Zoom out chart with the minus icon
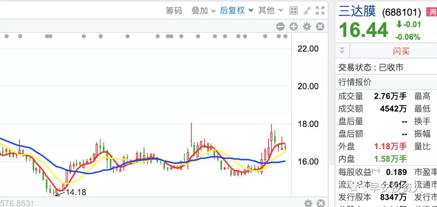This screenshot has height=207, width=437. click(280, 27)
